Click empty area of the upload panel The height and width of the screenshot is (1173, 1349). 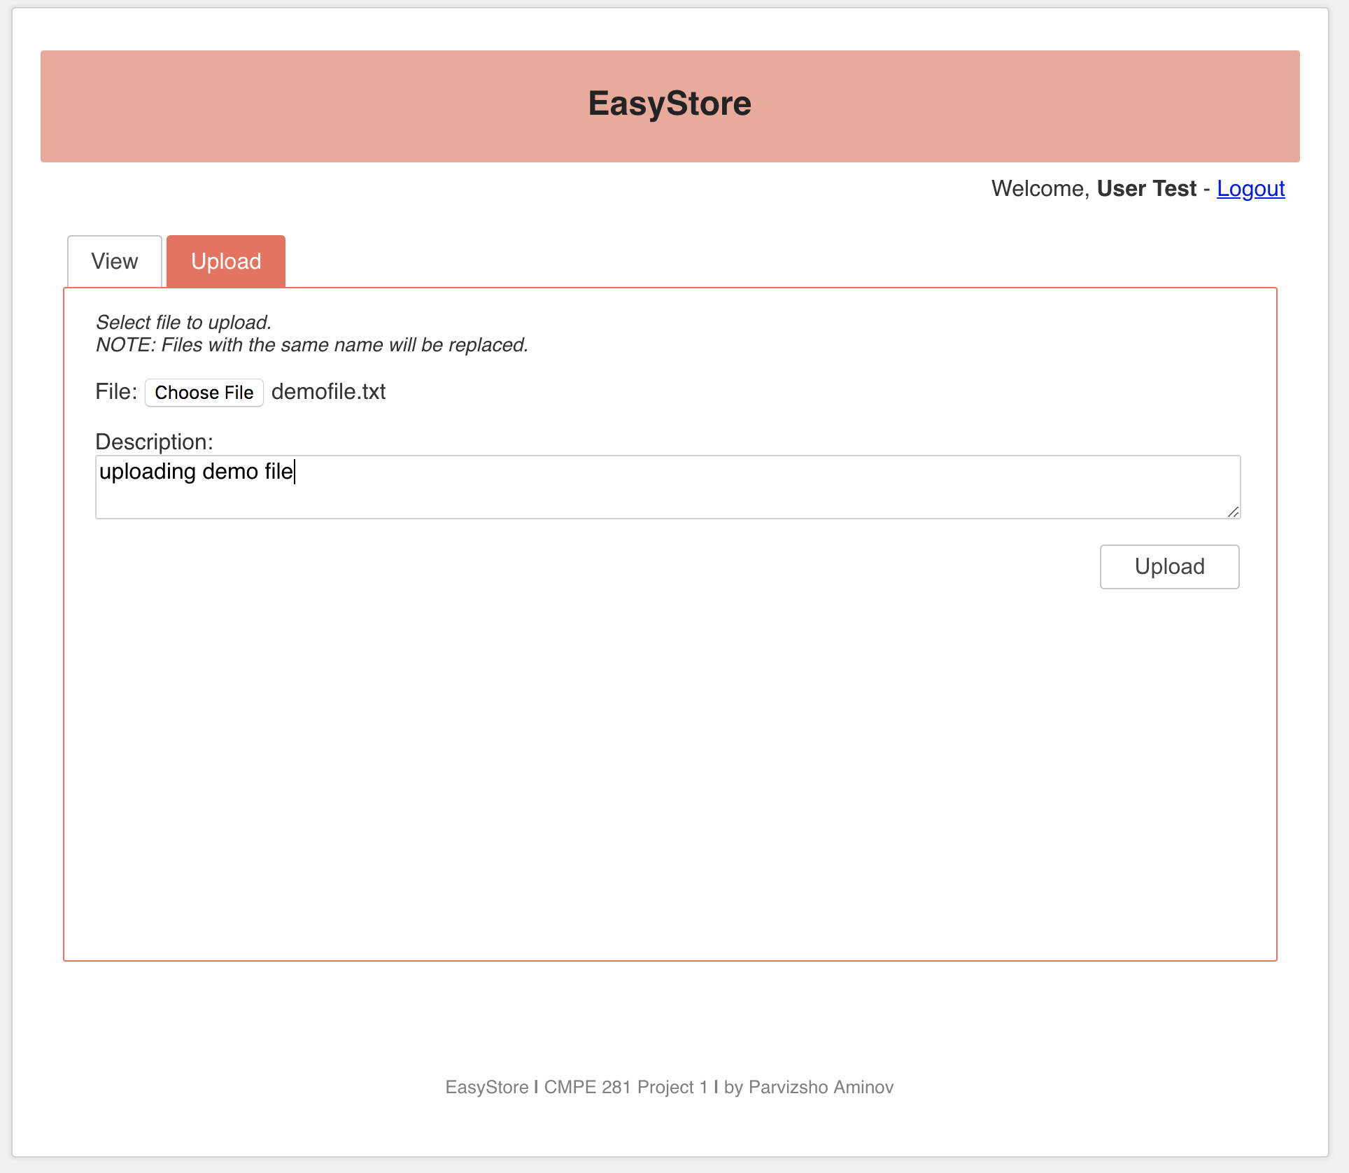point(670,770)
